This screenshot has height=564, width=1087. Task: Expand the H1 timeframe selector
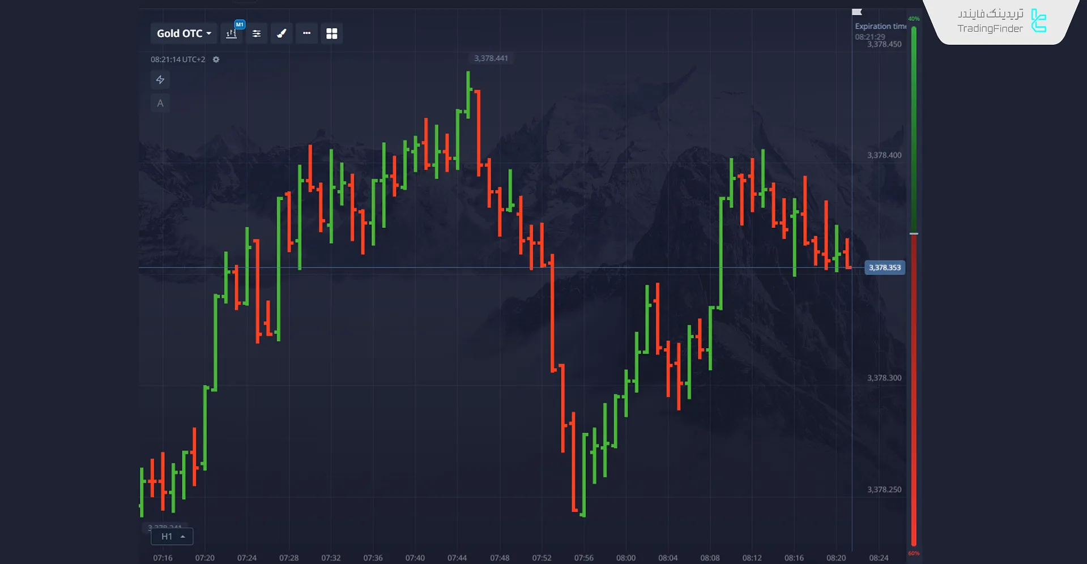[172, 536]
